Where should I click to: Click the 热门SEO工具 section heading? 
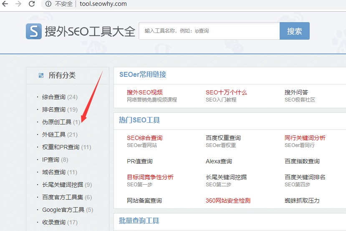coord(139,120)
